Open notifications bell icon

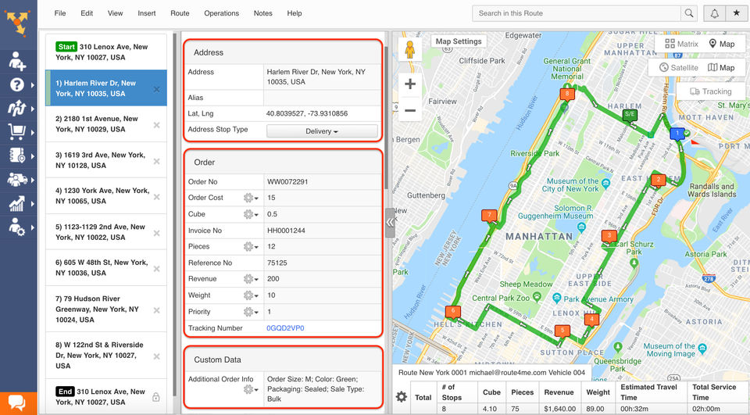714,13
